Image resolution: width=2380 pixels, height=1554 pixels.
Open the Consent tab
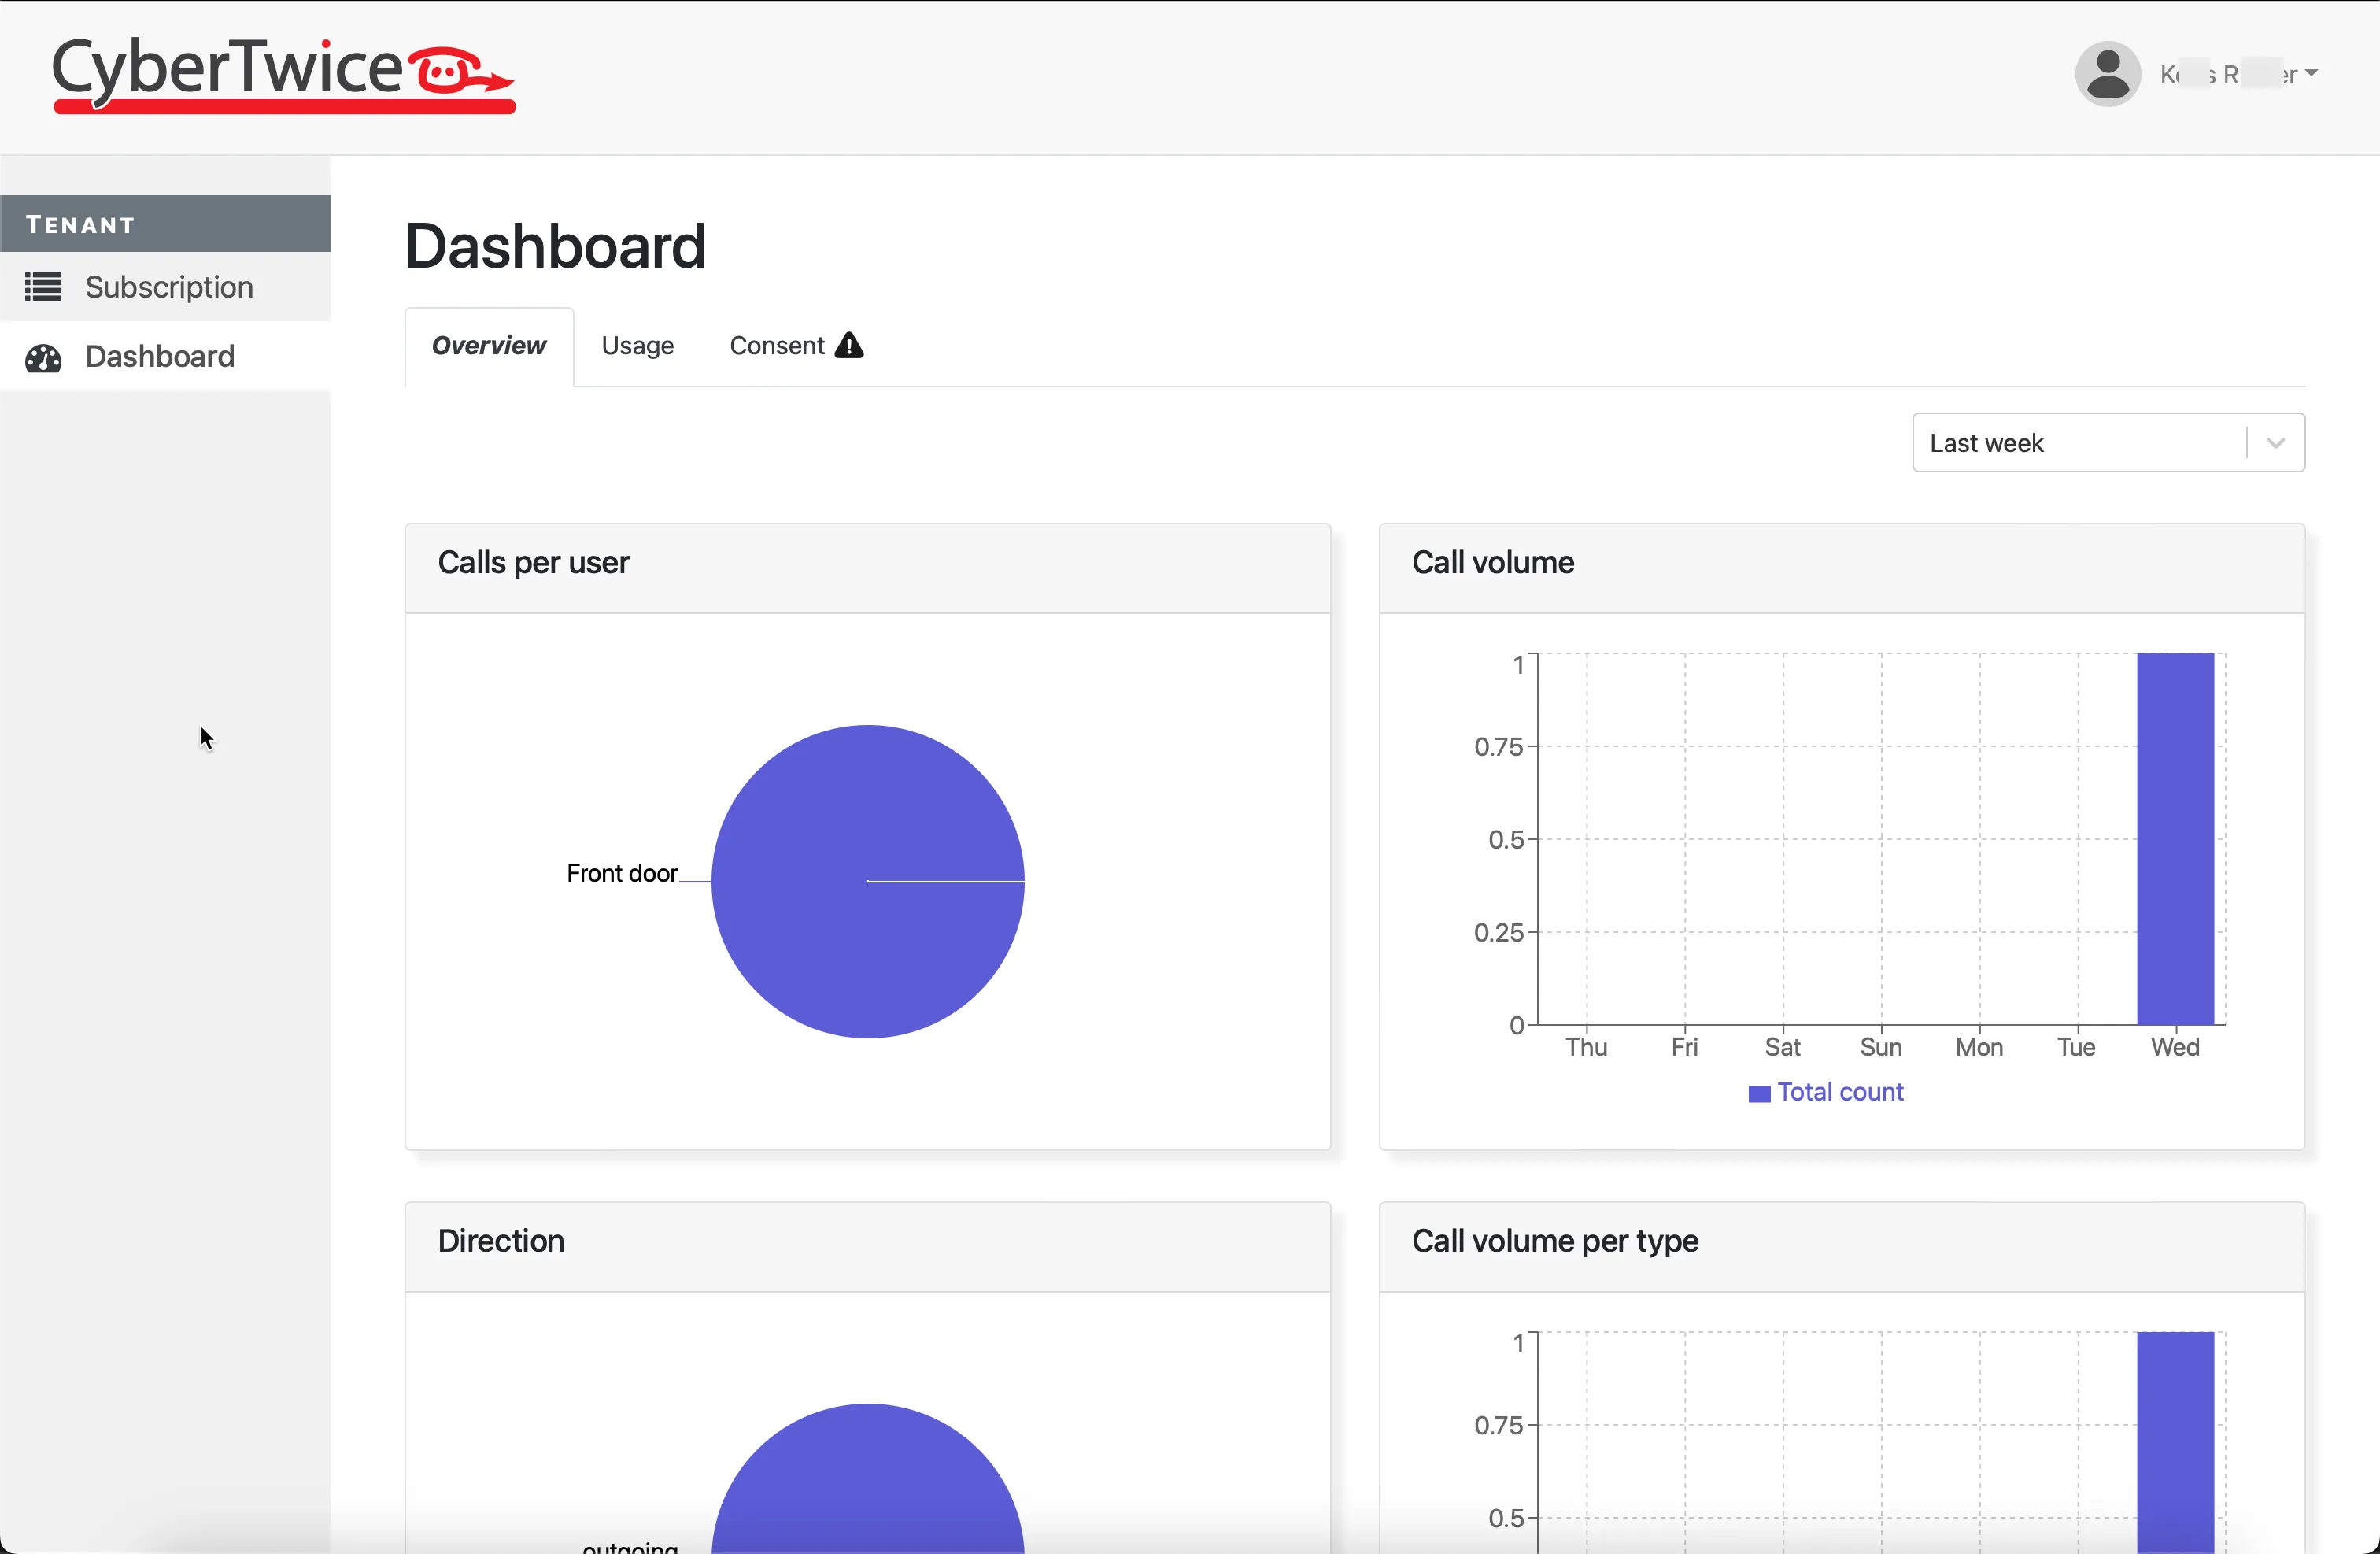796,346
